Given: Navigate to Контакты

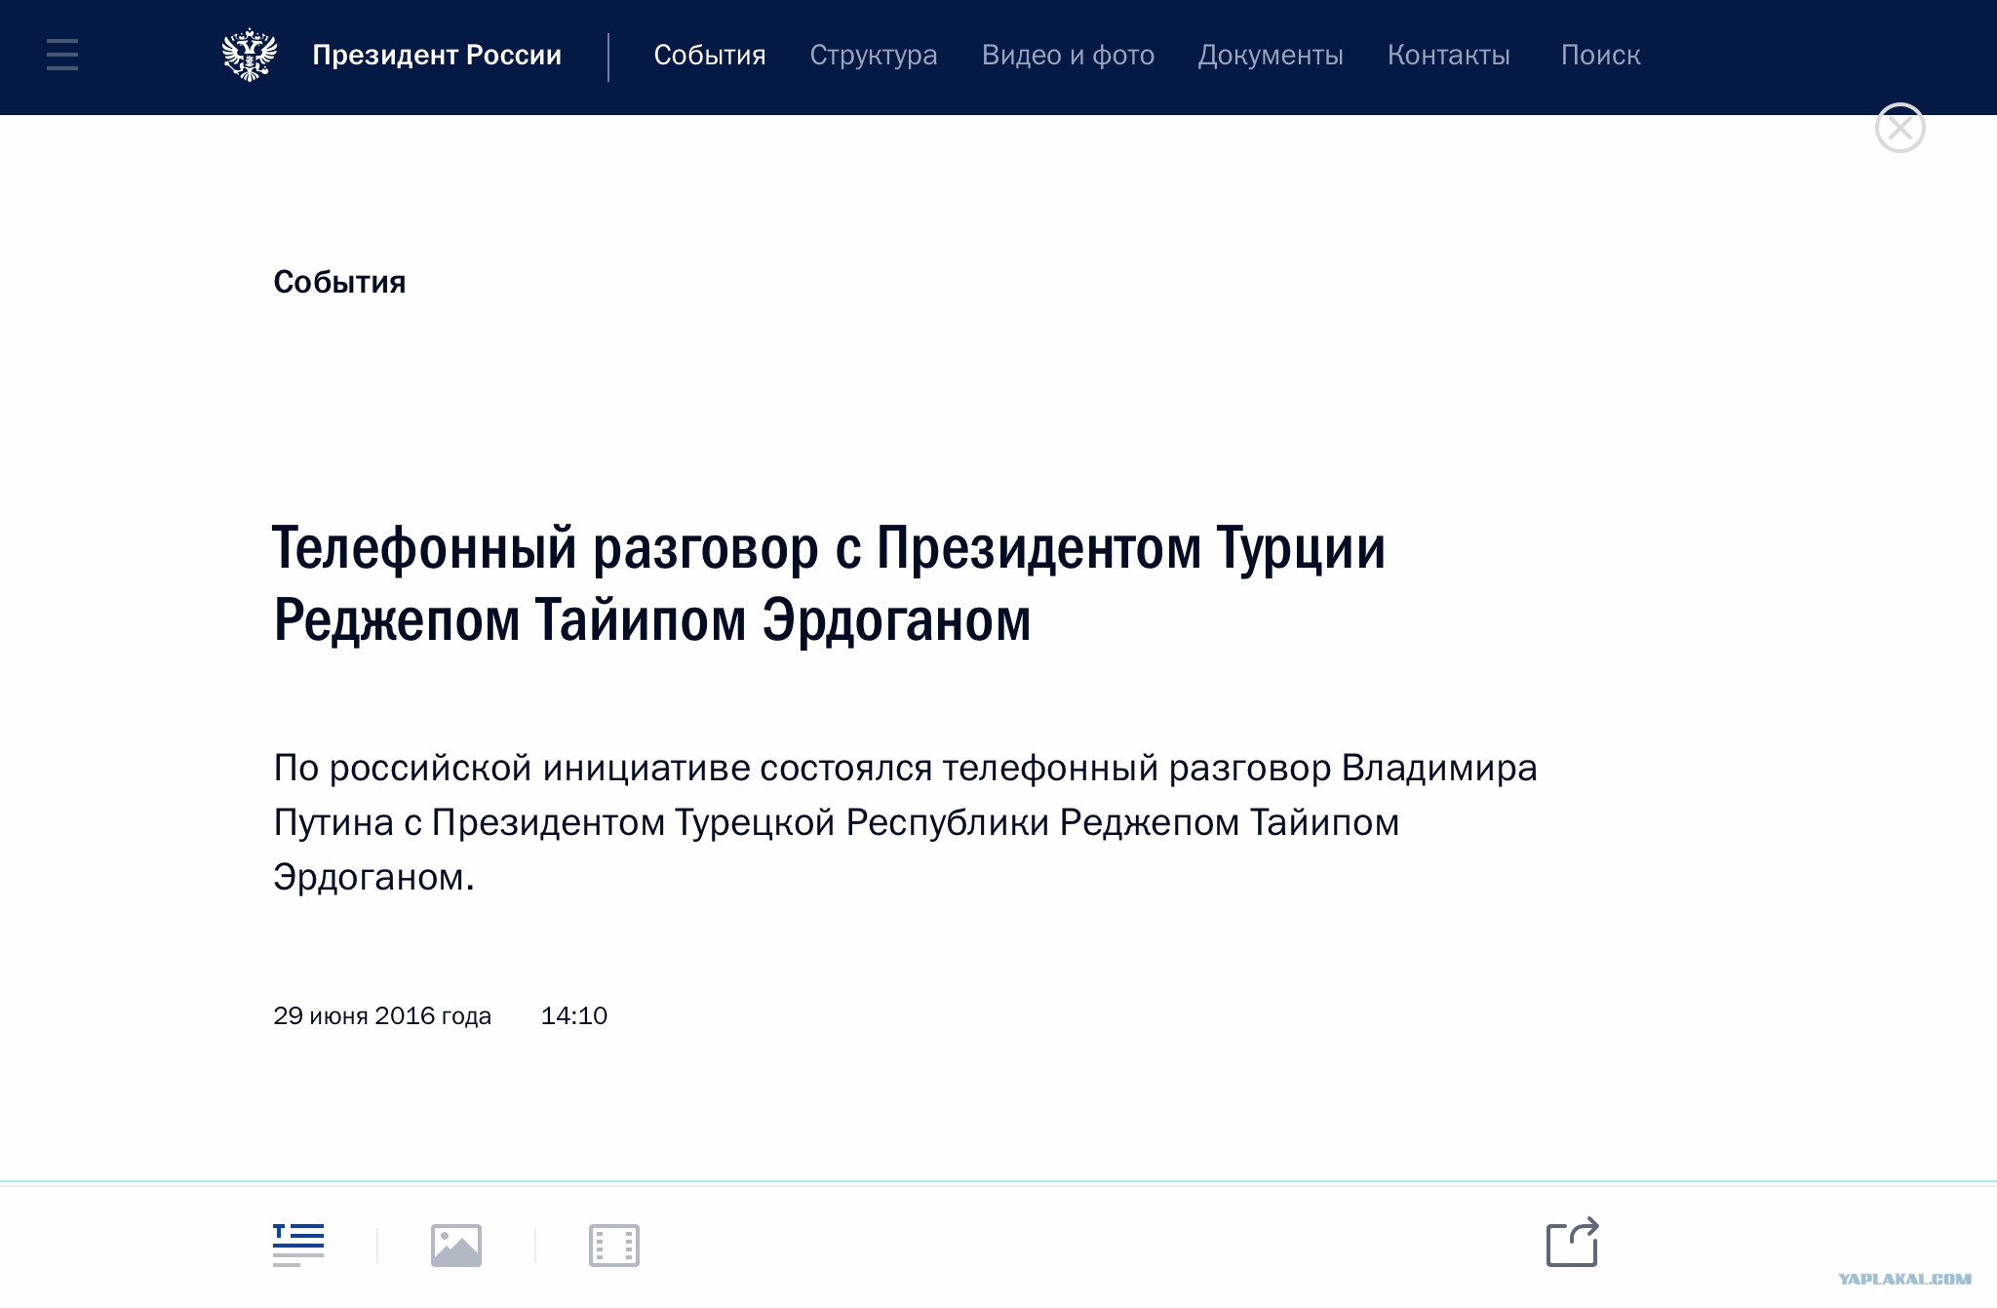Looking at the screenshot, I should pyautogui.click(x=1448, y=55).
